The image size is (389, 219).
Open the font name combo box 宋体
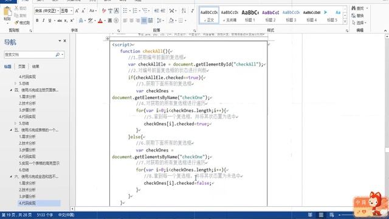pos(47,11)
